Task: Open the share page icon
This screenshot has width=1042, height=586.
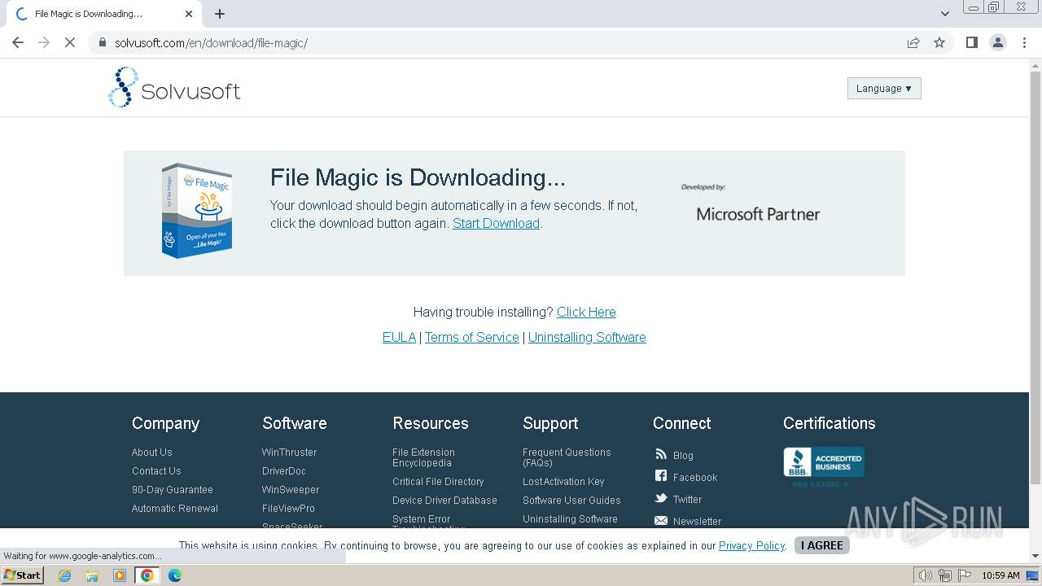Action: (913, 42)
